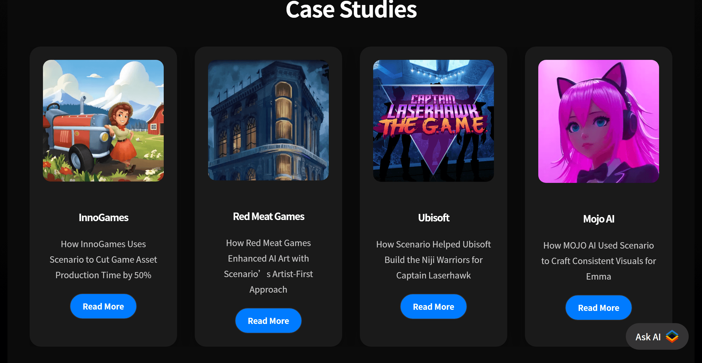This screenshot has width=702, height=363.
Task: Click Read More under Mojo AI
Action: (598, 308)
